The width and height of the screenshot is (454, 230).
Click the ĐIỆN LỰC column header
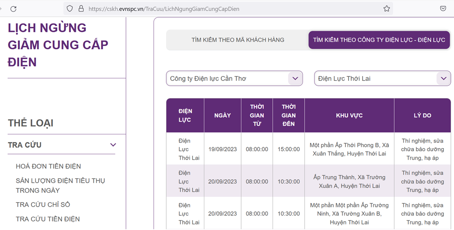pos(185,115)
